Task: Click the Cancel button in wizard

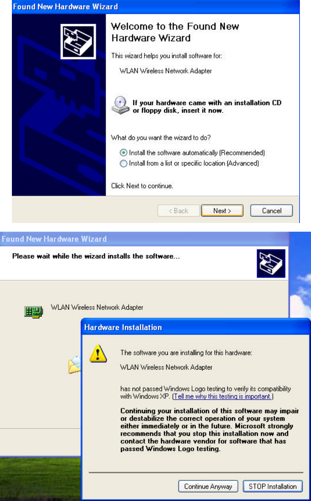Action: coord(272,211)
